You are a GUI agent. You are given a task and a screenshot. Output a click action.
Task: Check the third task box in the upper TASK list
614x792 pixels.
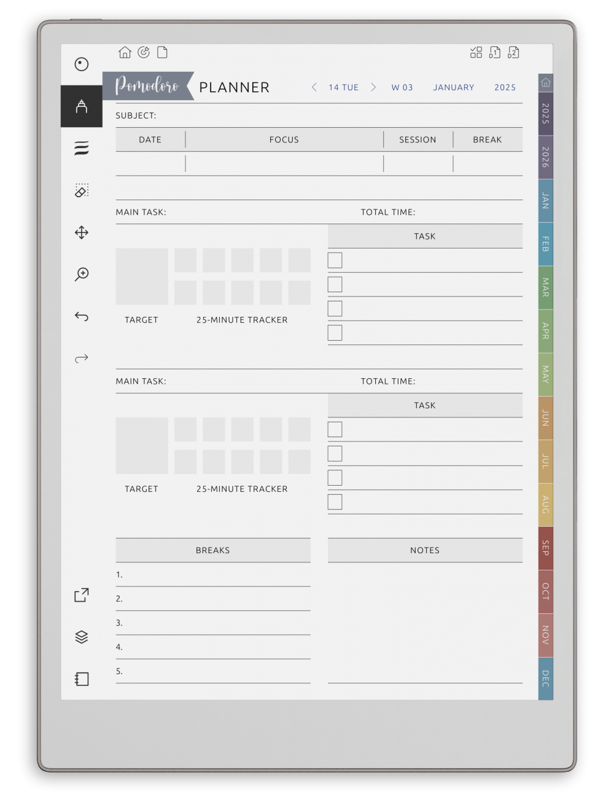pos(335,308)
